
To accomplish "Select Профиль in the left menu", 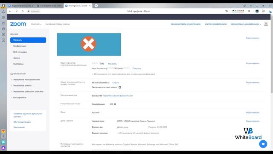I will tap(28, 40).
